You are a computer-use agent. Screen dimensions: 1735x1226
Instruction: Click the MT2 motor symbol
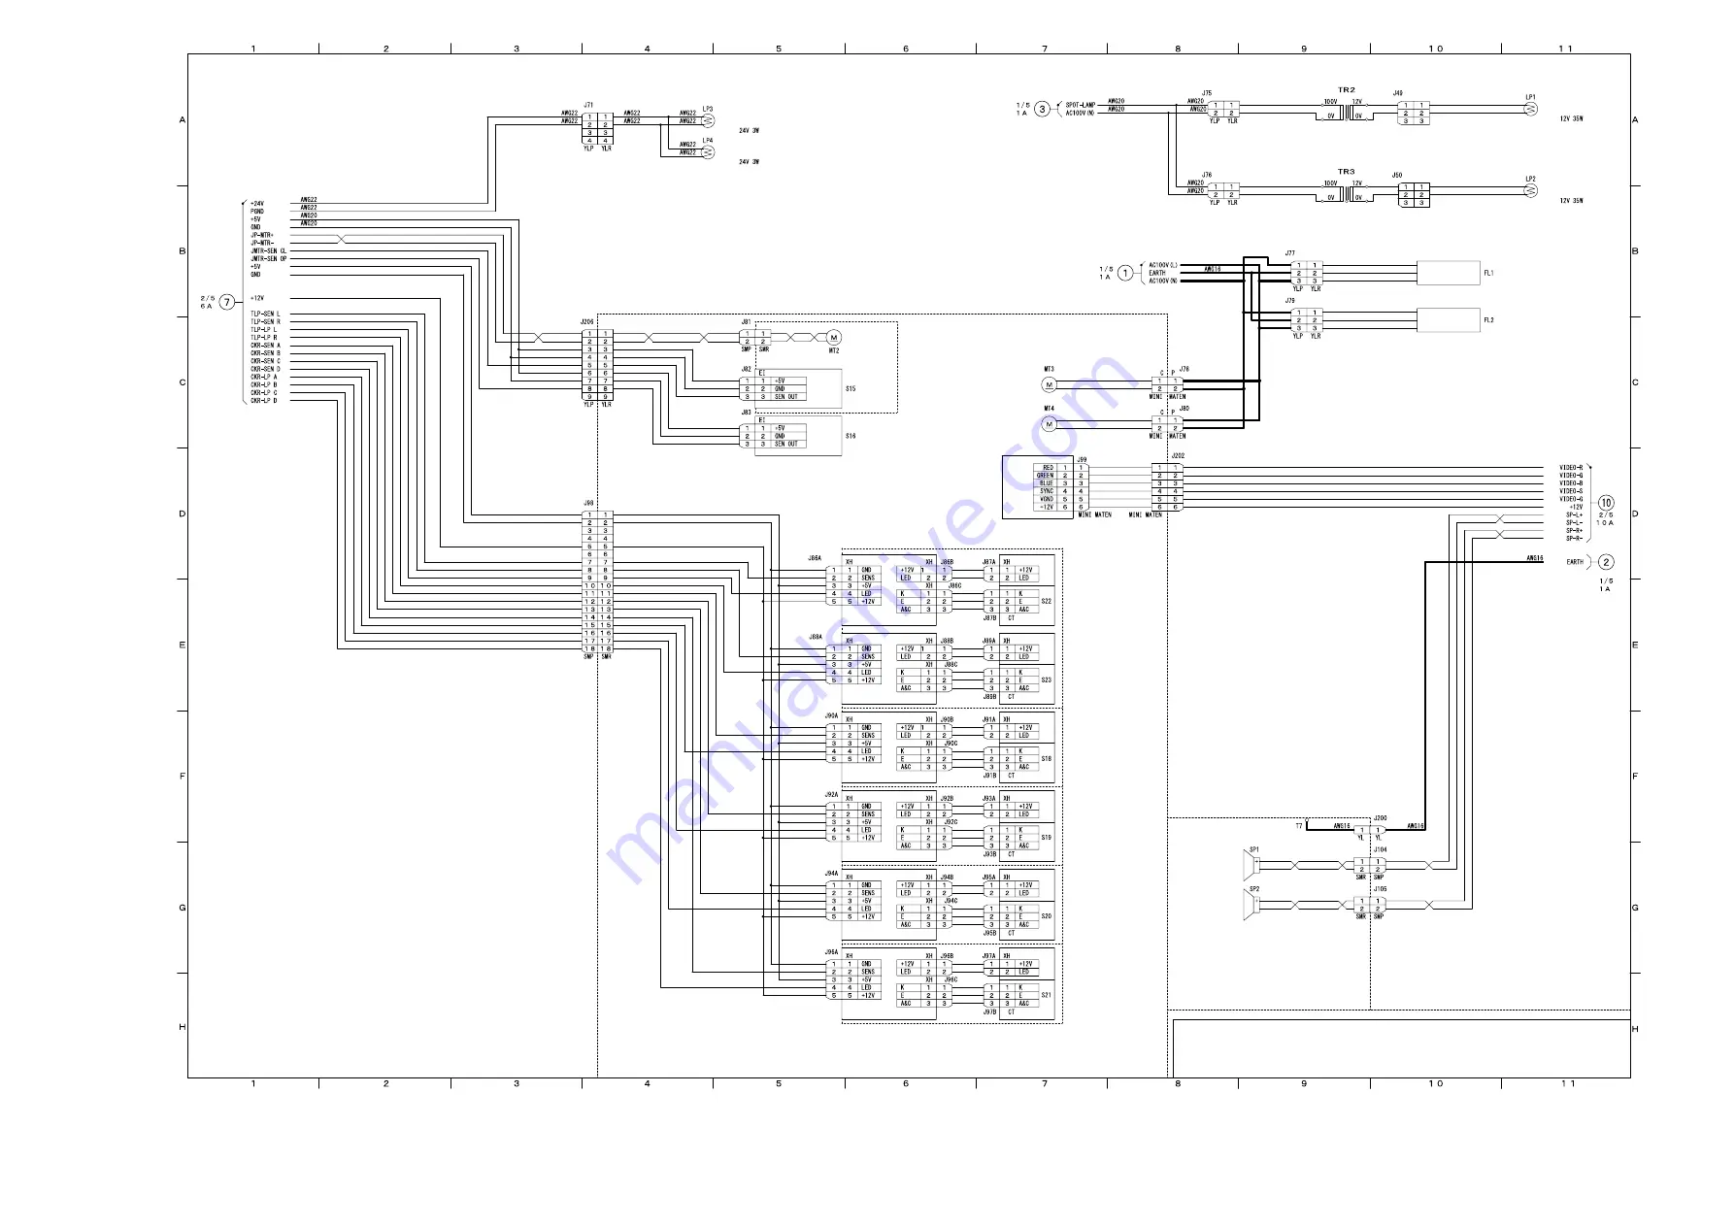click(x=833, y=338)
